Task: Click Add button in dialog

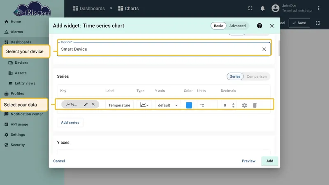Action: pyautogui.click(x=270, y=161)
